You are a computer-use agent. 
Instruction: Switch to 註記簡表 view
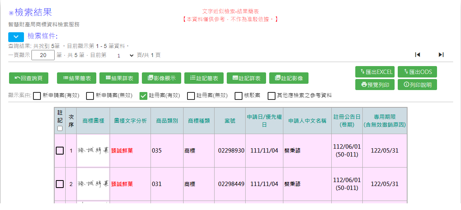click(x=204, y=78)
